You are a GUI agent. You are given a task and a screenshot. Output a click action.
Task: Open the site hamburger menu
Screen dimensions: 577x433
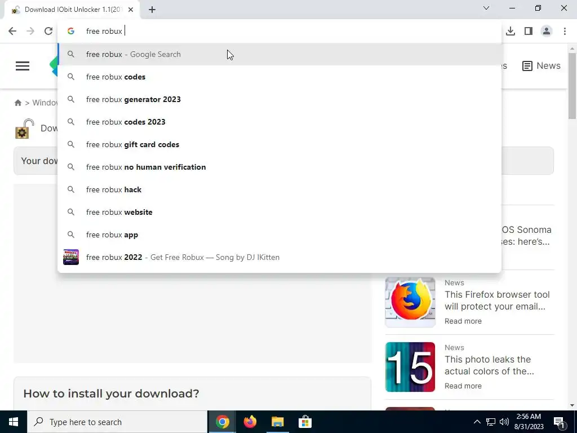pos(23,66)
